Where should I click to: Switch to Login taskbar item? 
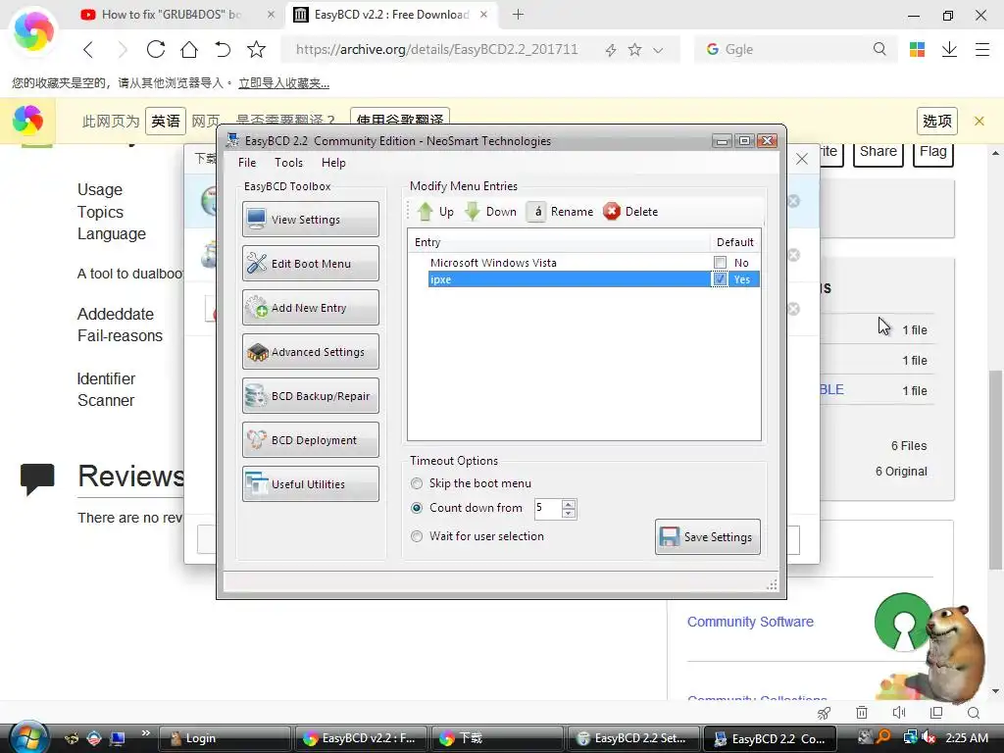coord(225,738)
